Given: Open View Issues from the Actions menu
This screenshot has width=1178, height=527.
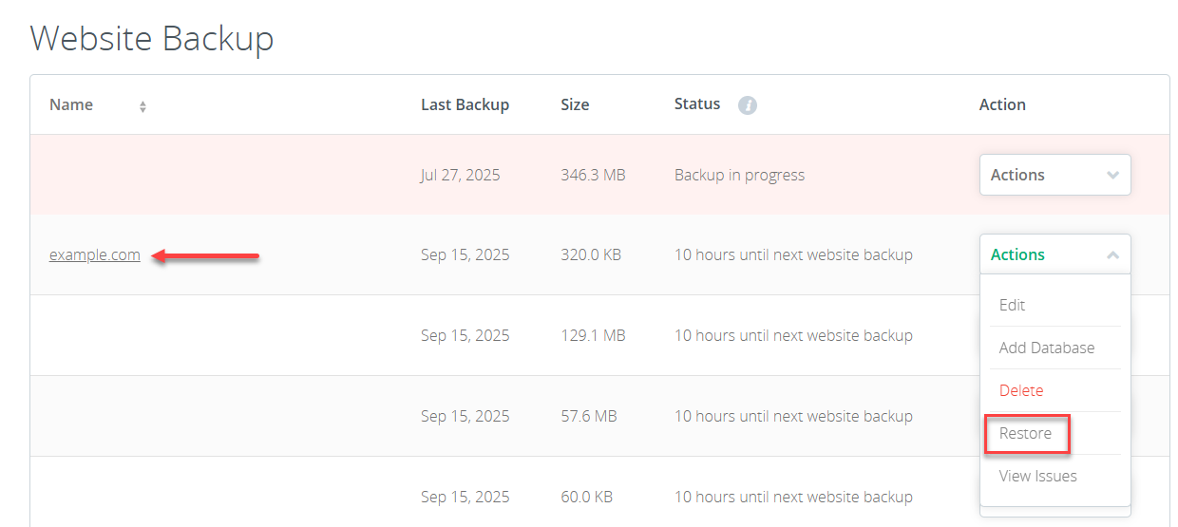Looking at the screenshot, I should click(x=1037, y=476).
